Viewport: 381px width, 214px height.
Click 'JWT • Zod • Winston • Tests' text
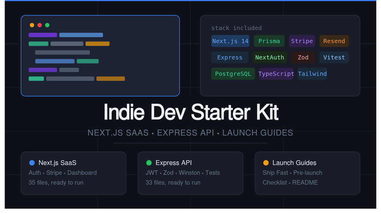tap(183, 173)
